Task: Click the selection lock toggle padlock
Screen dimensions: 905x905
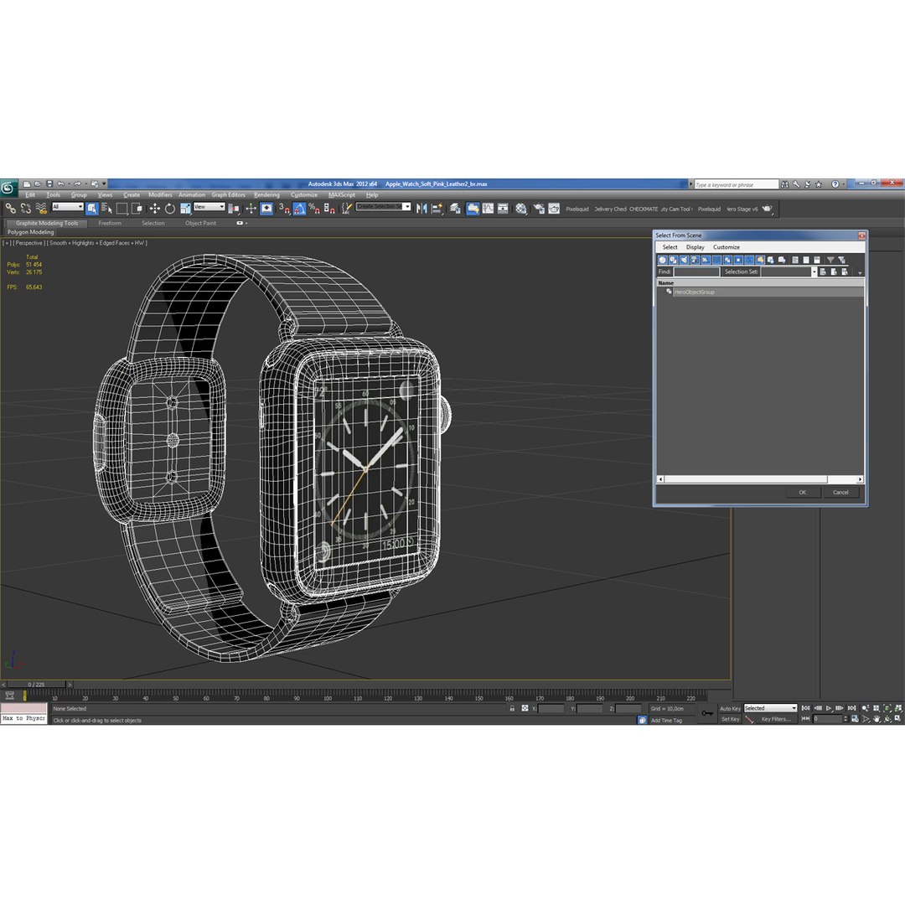Action: point(512,708)
